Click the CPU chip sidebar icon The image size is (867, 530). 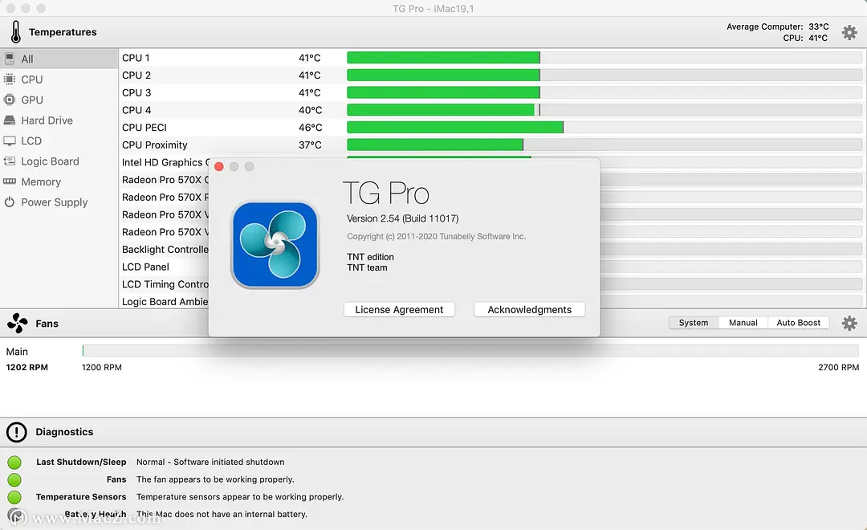coord(10,79)
